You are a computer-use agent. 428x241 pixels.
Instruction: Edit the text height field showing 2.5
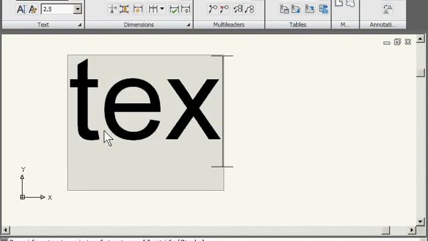click(x=58, y=9)
